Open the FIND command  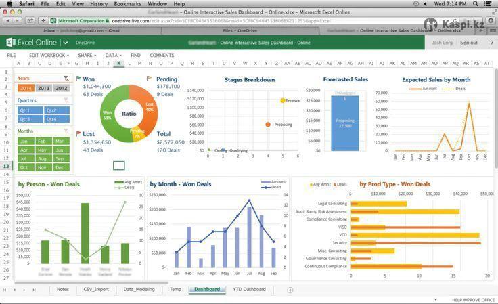tap(135, 56)
